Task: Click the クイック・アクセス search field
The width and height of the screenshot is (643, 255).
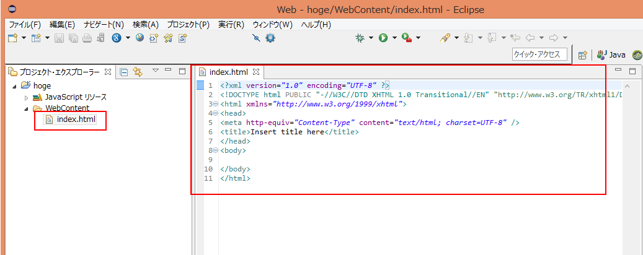Action: [x=539, y=54]
